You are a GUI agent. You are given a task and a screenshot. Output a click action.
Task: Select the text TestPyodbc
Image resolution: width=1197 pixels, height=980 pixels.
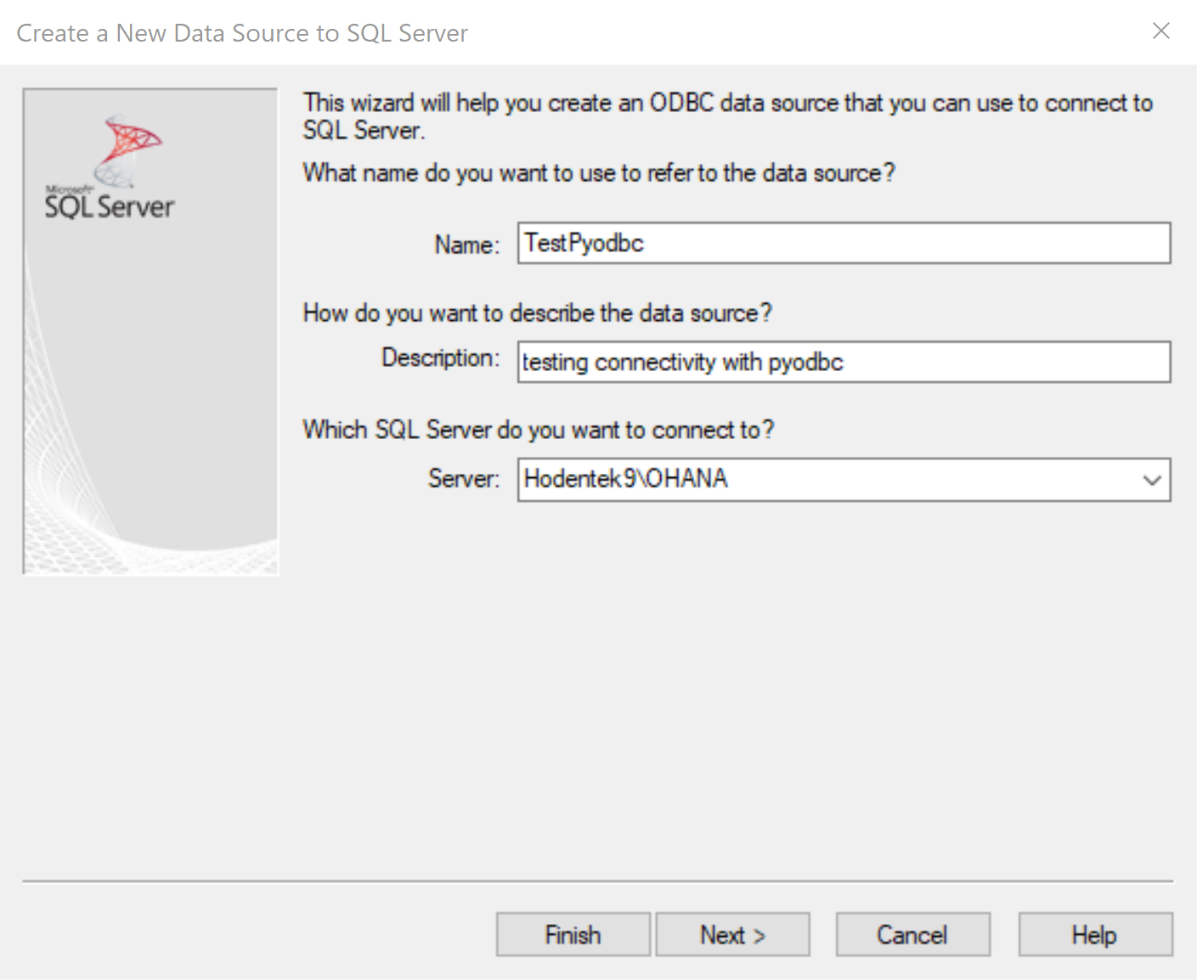[x=583, y=243]
